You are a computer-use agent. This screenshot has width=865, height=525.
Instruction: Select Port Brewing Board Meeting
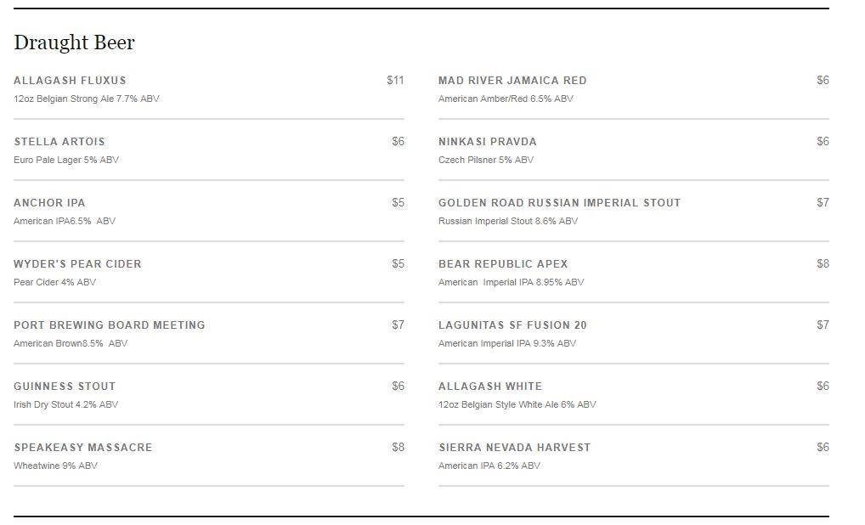click(110, 325)
